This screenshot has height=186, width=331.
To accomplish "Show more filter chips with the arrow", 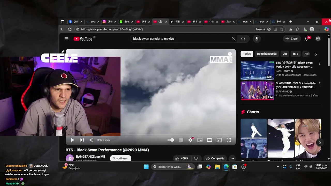I will click(316, 54).
